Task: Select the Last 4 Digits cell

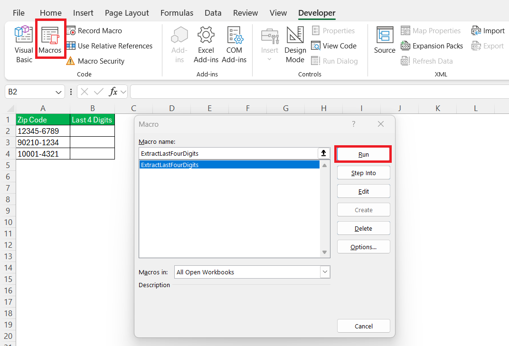Action: click(x=93, y=120)
